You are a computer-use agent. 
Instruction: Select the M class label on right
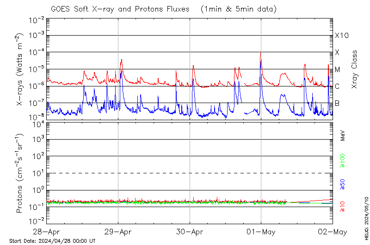pos(338,69)
